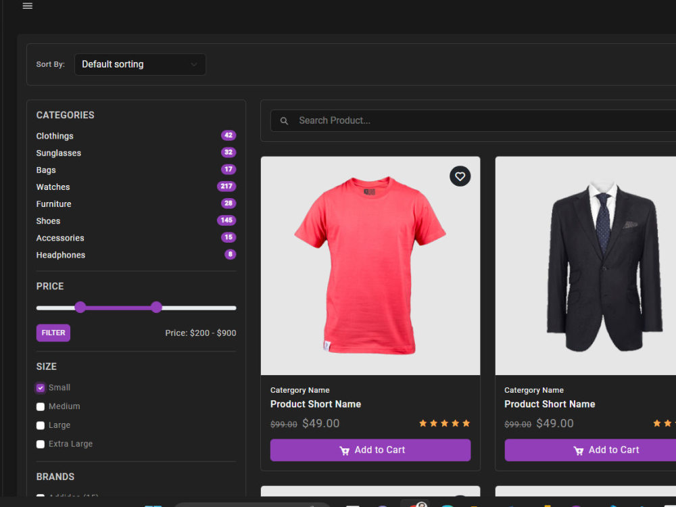This screenshot has width=676, height=507.
Task: Click the Sunglasses count badge 32
Action: [x=228, y=152]
